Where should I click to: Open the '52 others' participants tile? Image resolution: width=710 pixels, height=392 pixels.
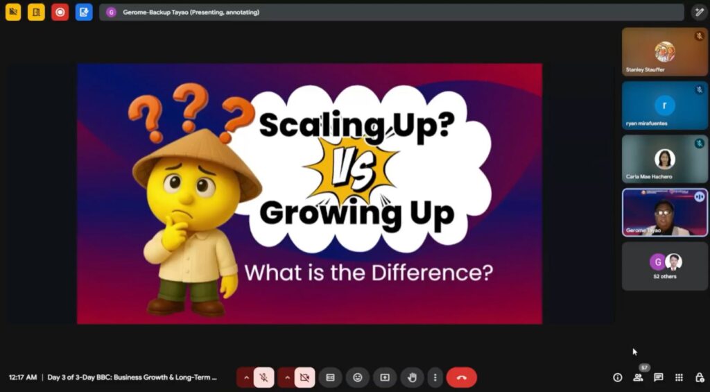click(664, 266)
